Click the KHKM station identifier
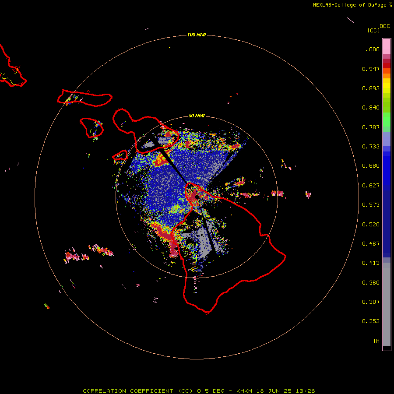This screenshot has height=394, width=394. pyautogui.click(x=244, y=391)
